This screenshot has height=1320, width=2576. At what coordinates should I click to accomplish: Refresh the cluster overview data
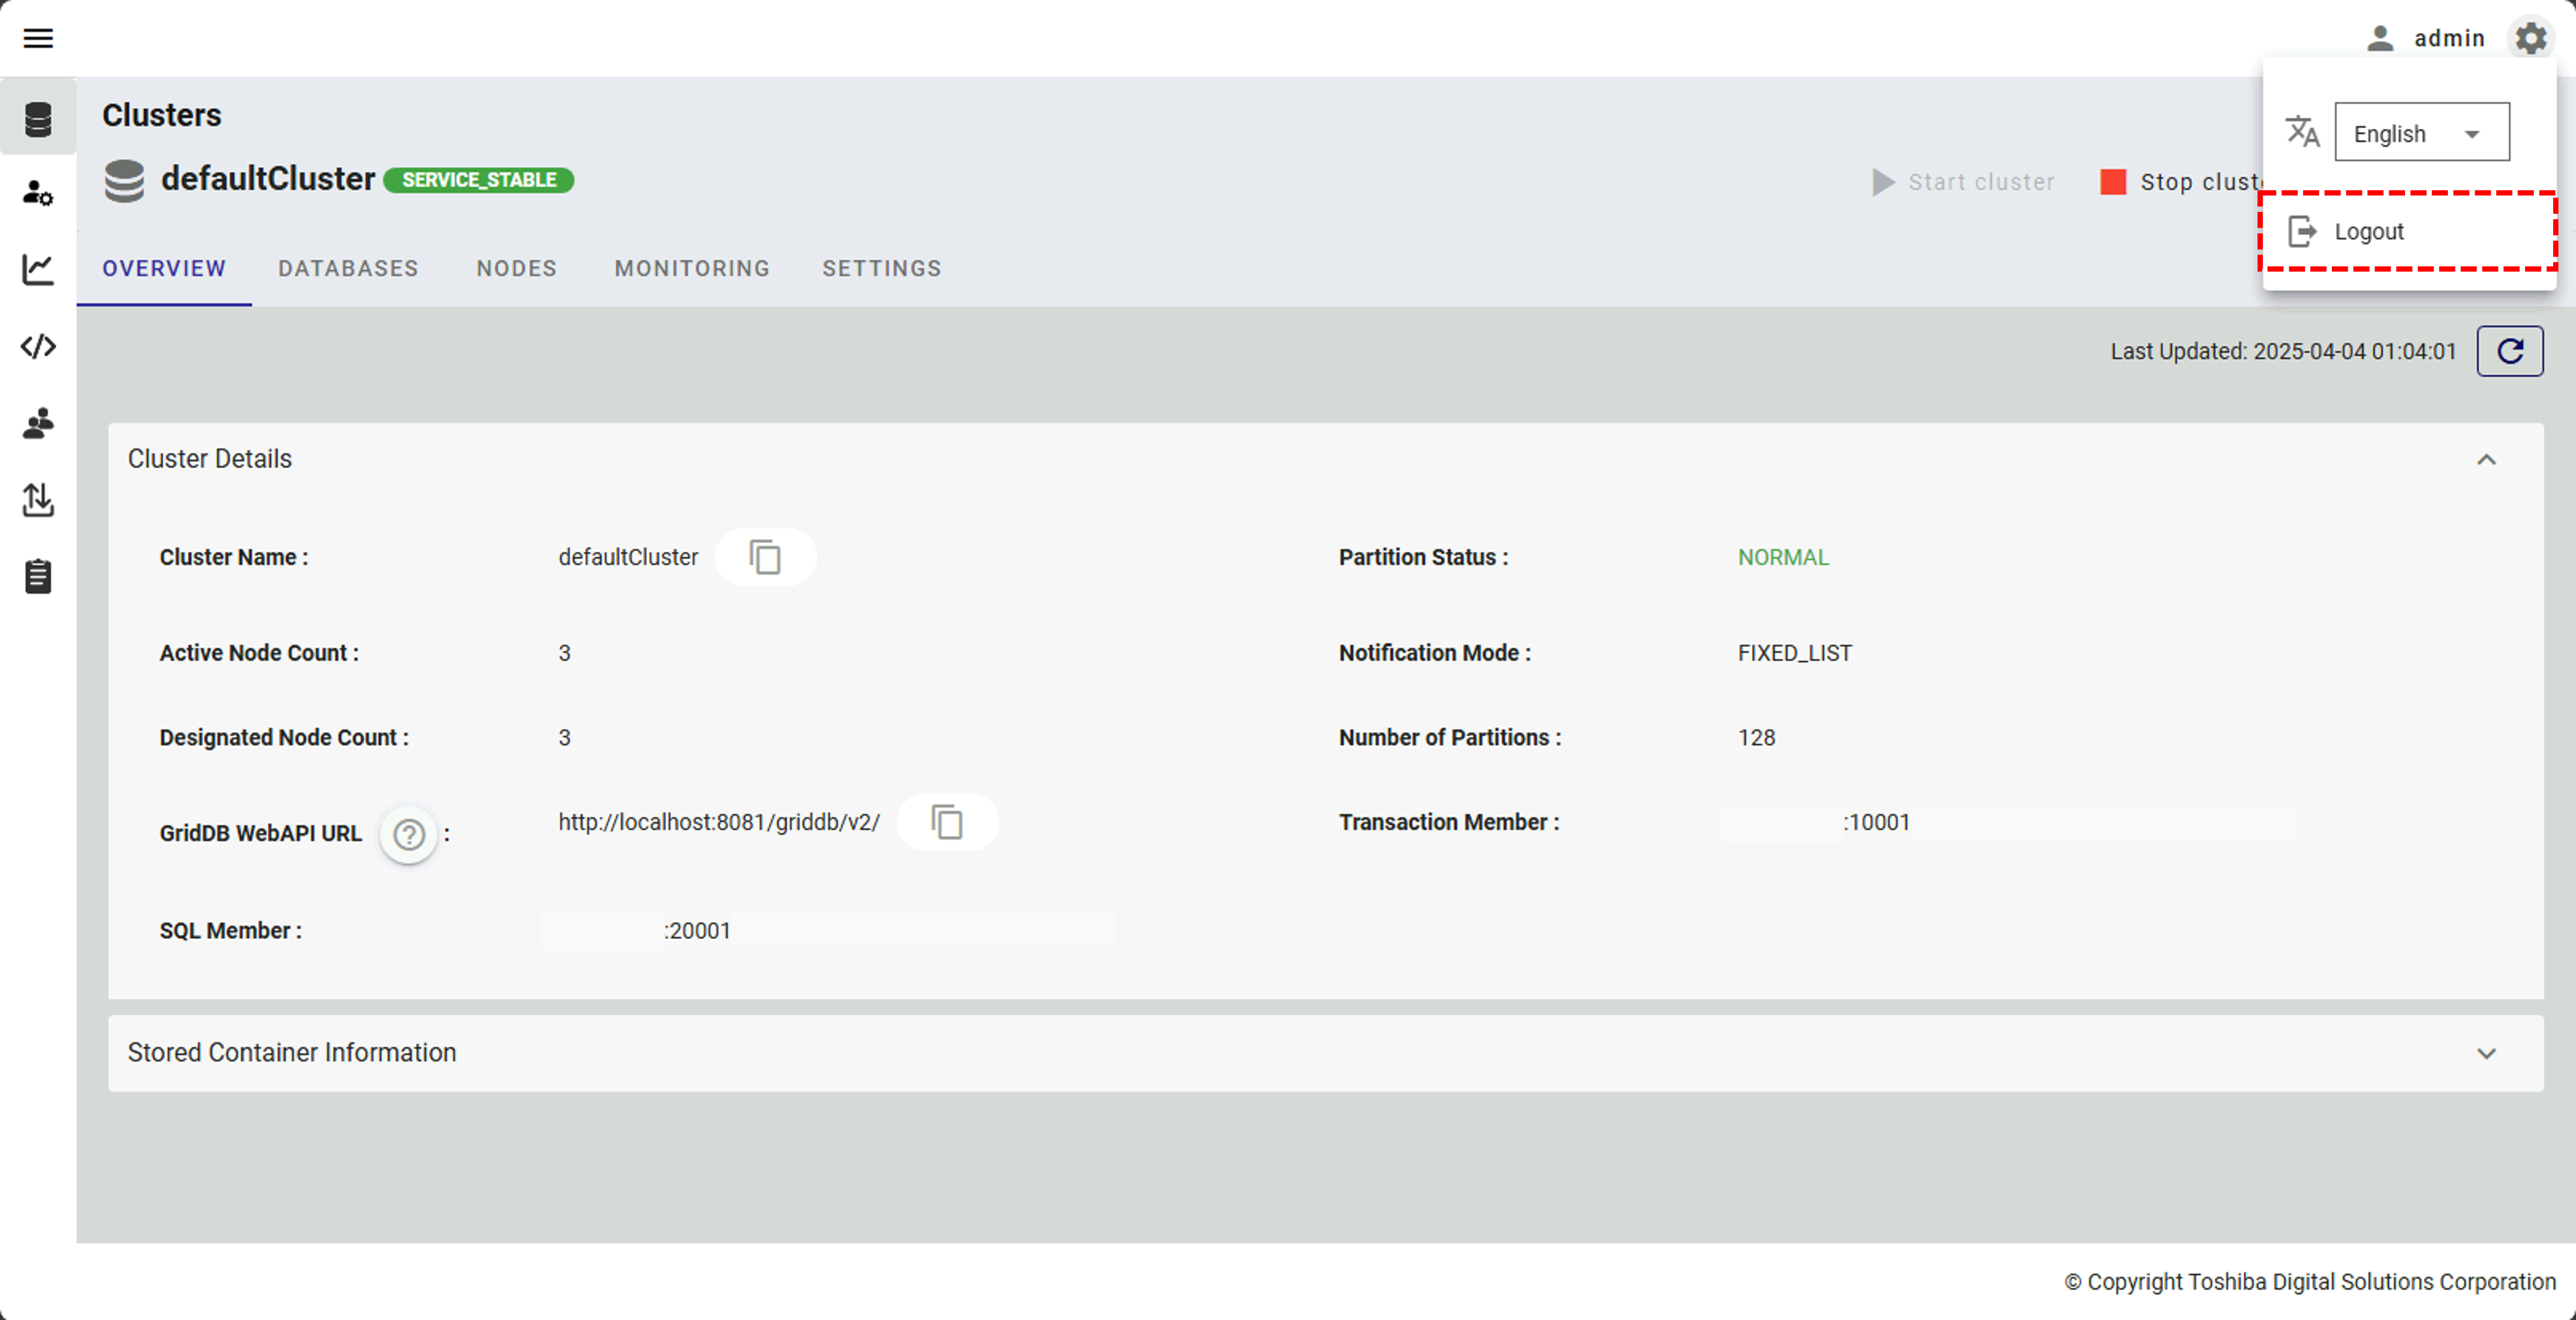coord(2509,351)
